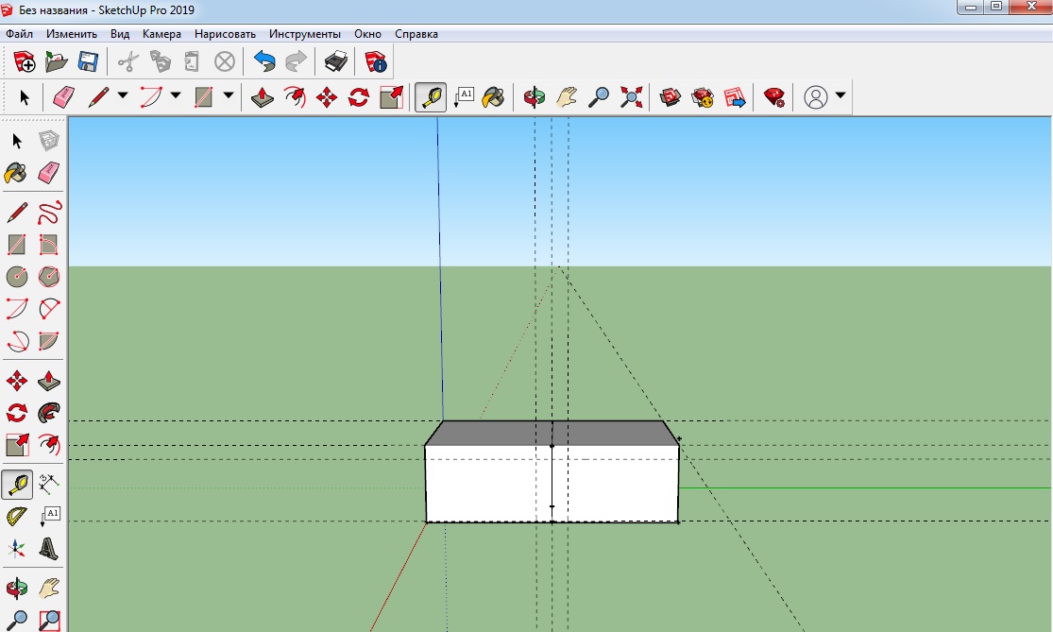Open the Нарисовать menu
The image size is (1053, 632).
tap(225, 34)
